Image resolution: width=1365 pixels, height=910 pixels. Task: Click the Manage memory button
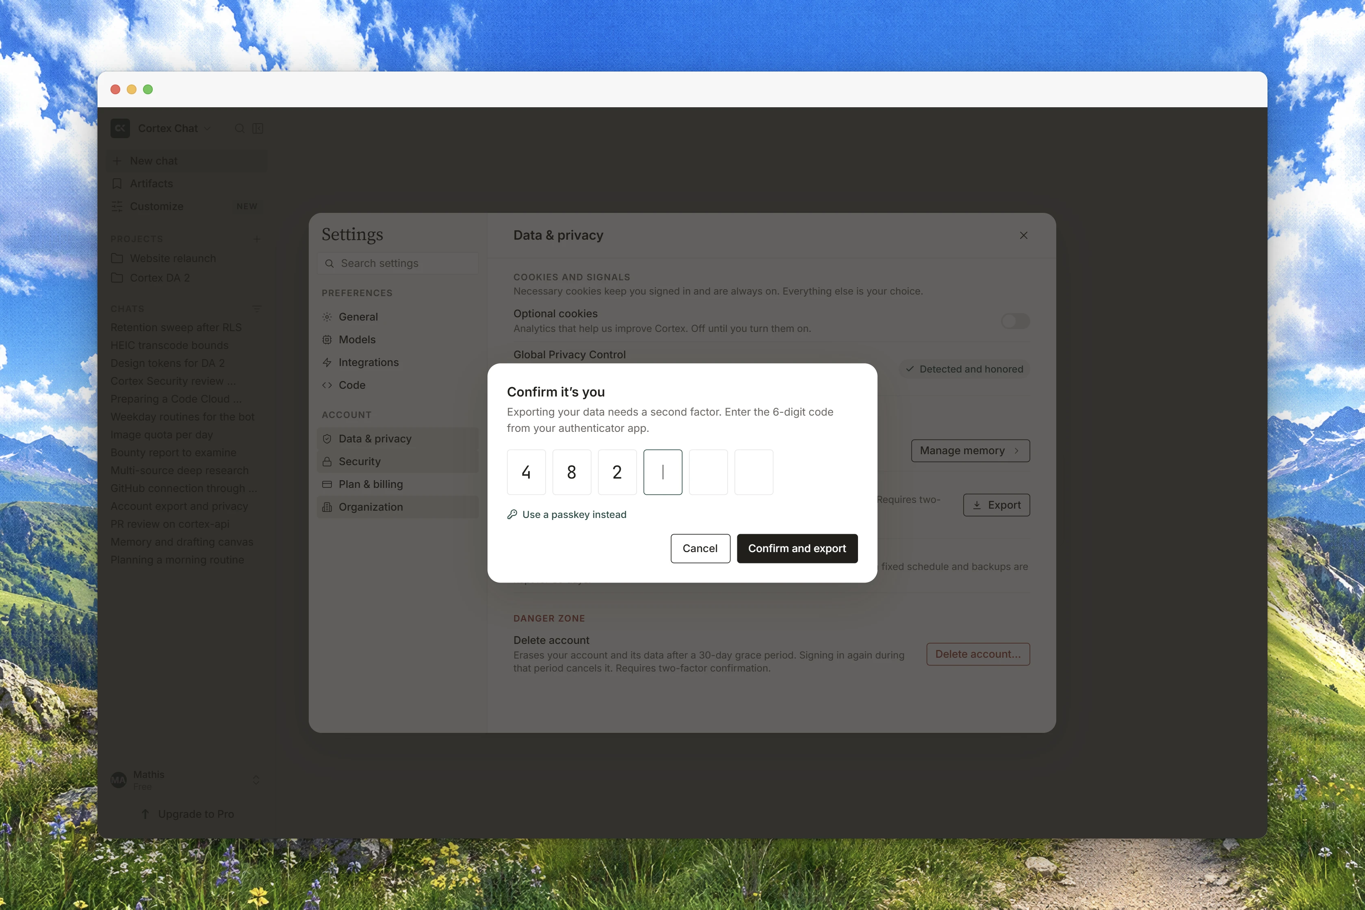(x=971, y=451)
